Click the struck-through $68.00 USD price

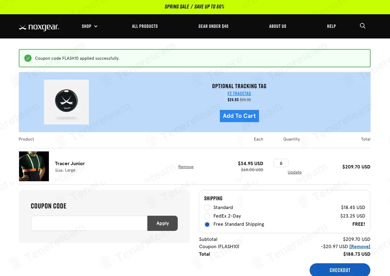click(252, 170)
